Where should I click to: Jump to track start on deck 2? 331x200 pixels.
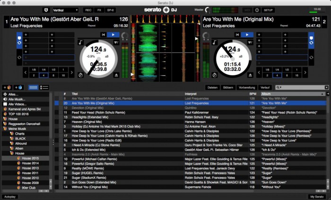coord(237,35)
